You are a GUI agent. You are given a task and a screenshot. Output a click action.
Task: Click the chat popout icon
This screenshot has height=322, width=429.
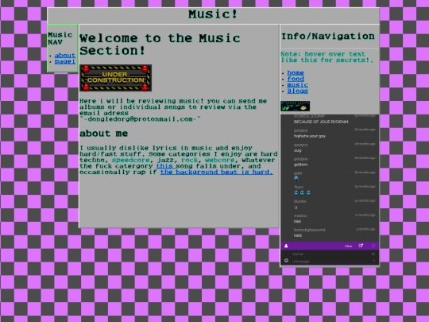click(x=361, y=246)
